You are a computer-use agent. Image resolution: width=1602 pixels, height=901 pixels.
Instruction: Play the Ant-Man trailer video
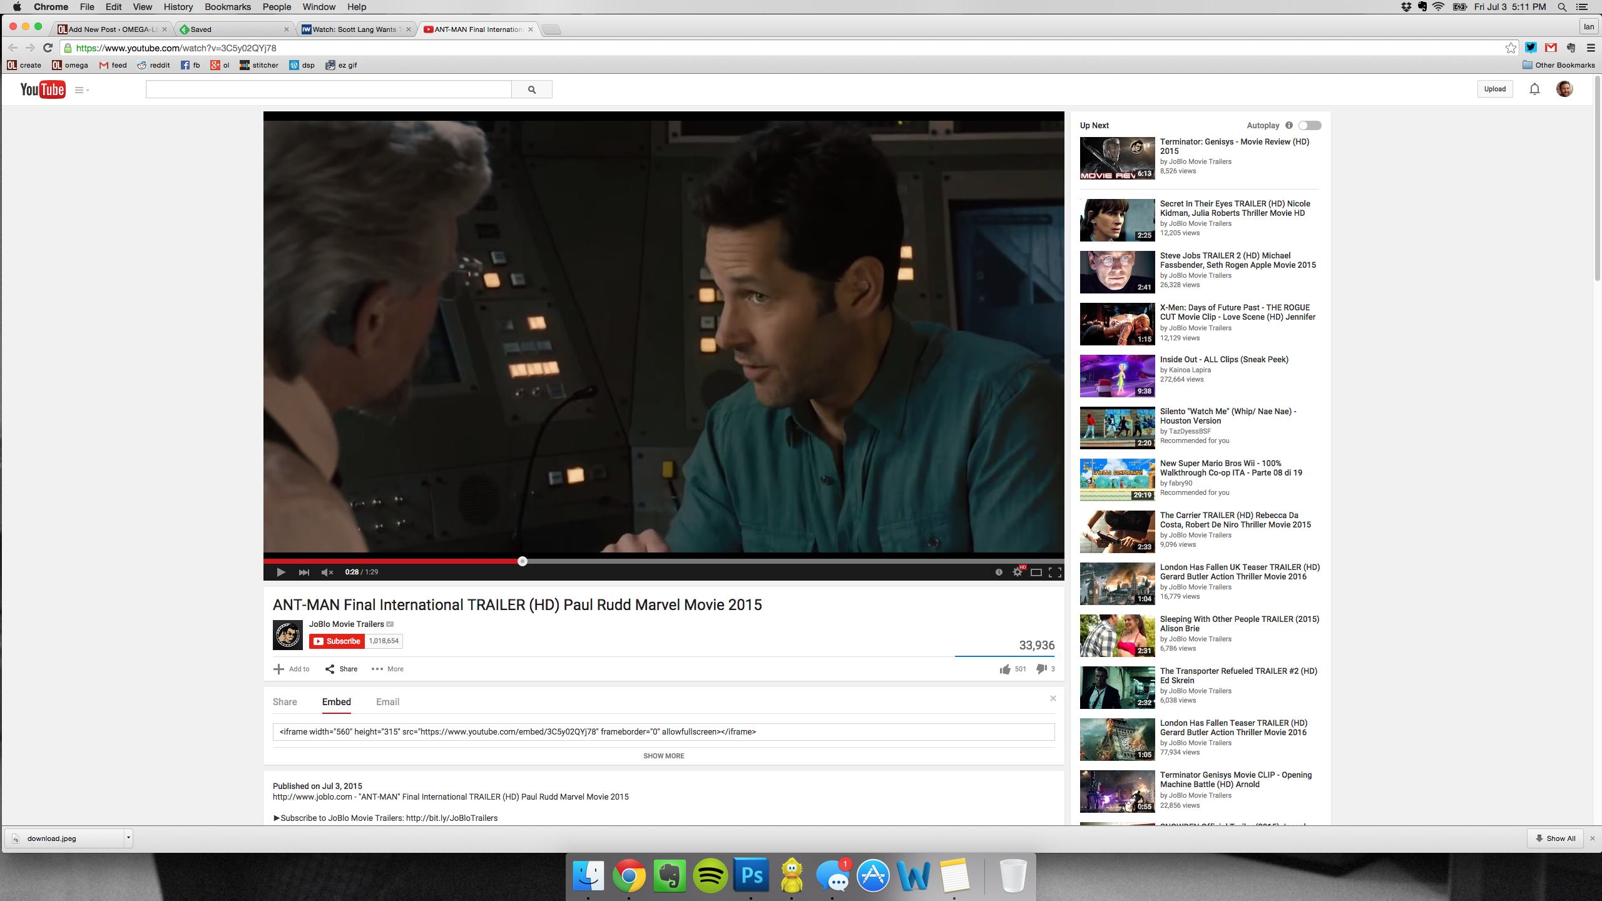(281, 572)
